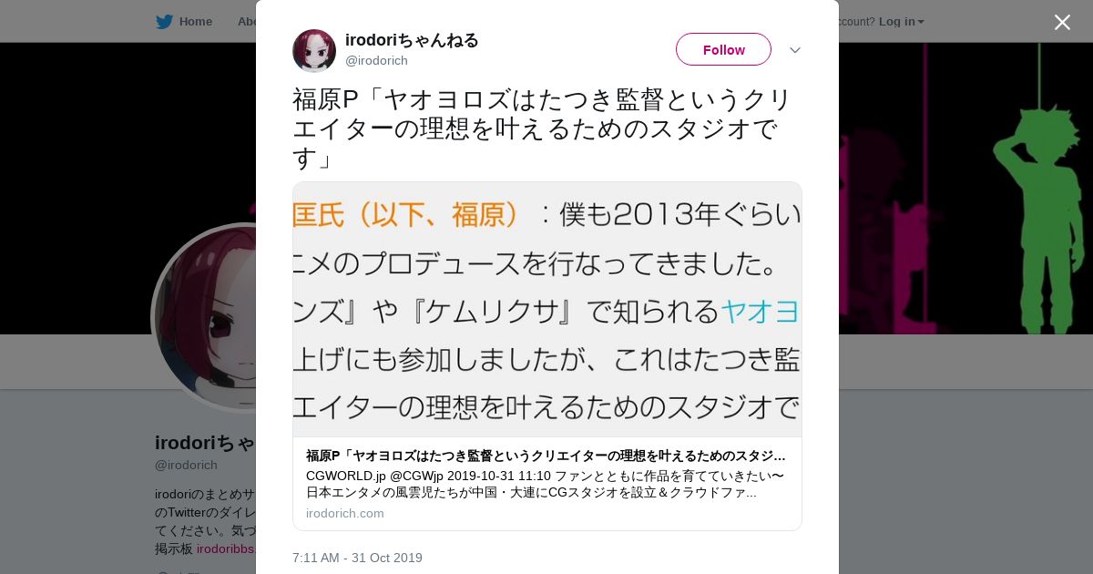Open the tweet author's avatar picture
Screen dimensions: 1093x574
point(314,50)
